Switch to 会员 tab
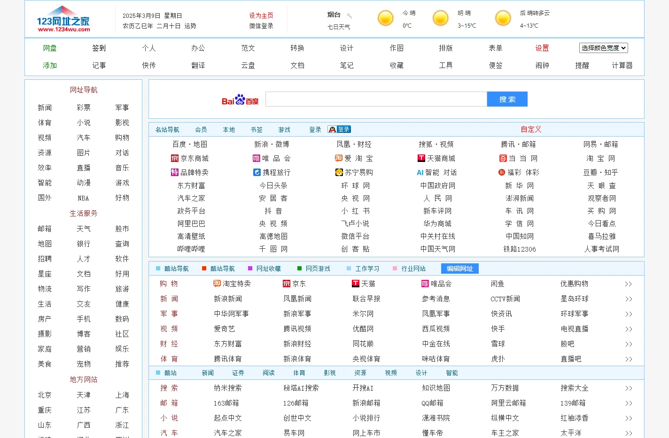Image resolution: width=669 pixels, height=438 pixels. click(x=201, y=130)
